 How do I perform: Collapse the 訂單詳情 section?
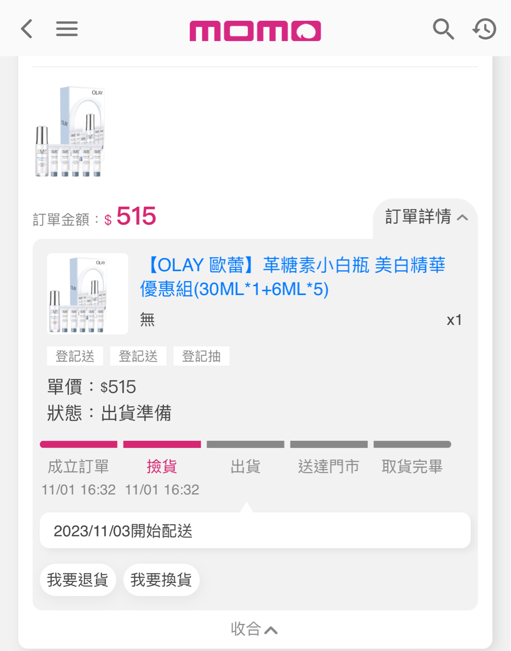tap(426, 217)
